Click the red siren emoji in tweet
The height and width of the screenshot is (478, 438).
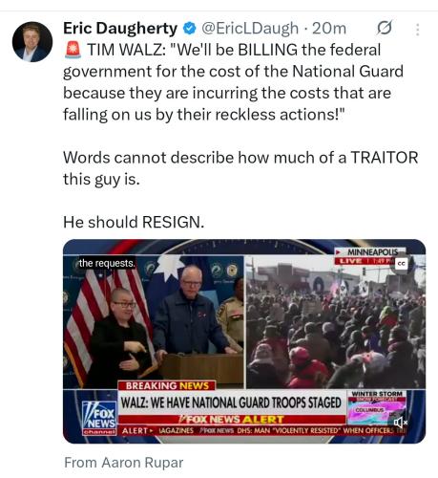coord(73,50)
